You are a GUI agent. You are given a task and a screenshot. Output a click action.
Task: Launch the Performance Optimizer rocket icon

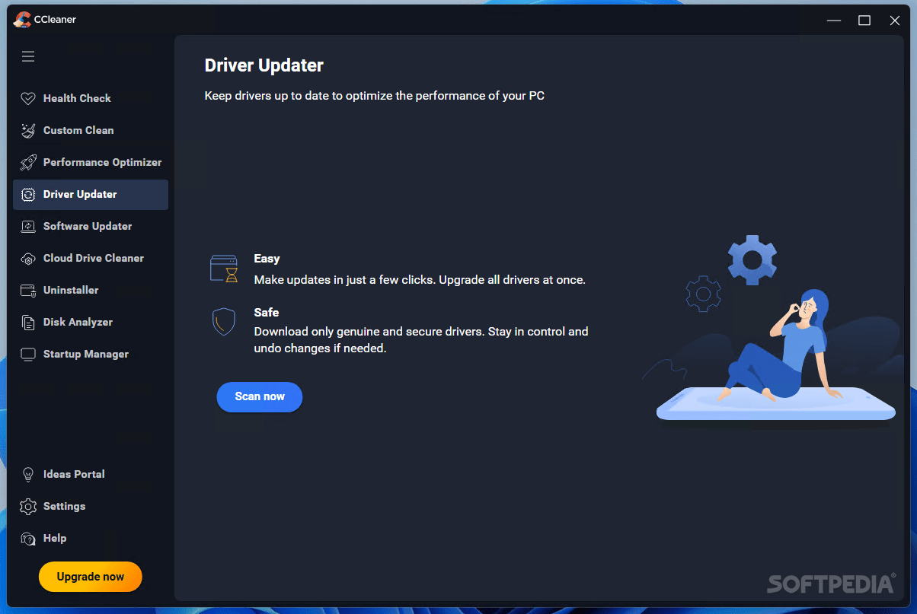pyautogui.click(x=28, y=162)
